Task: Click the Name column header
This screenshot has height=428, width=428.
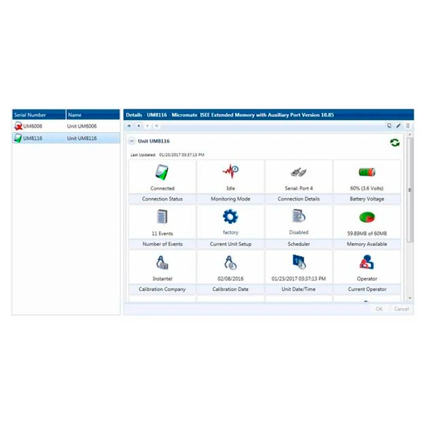Action: [x=93, y=114]
